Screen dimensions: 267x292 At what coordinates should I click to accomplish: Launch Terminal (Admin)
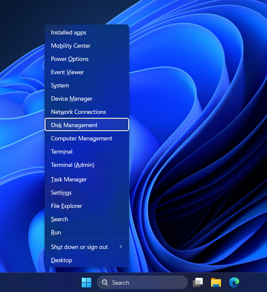click(87, 165)
